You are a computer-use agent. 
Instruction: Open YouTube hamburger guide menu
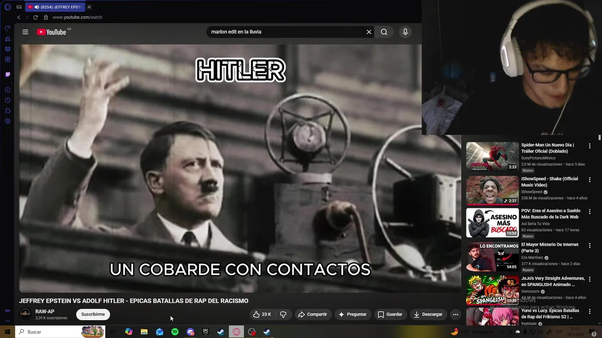[25, 32]
